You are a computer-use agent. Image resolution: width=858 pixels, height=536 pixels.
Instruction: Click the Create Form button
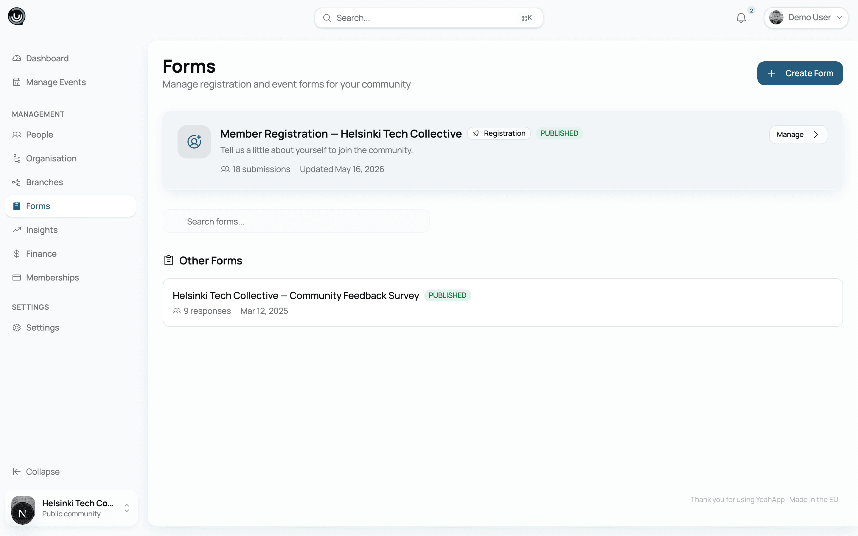pos(800,73)
